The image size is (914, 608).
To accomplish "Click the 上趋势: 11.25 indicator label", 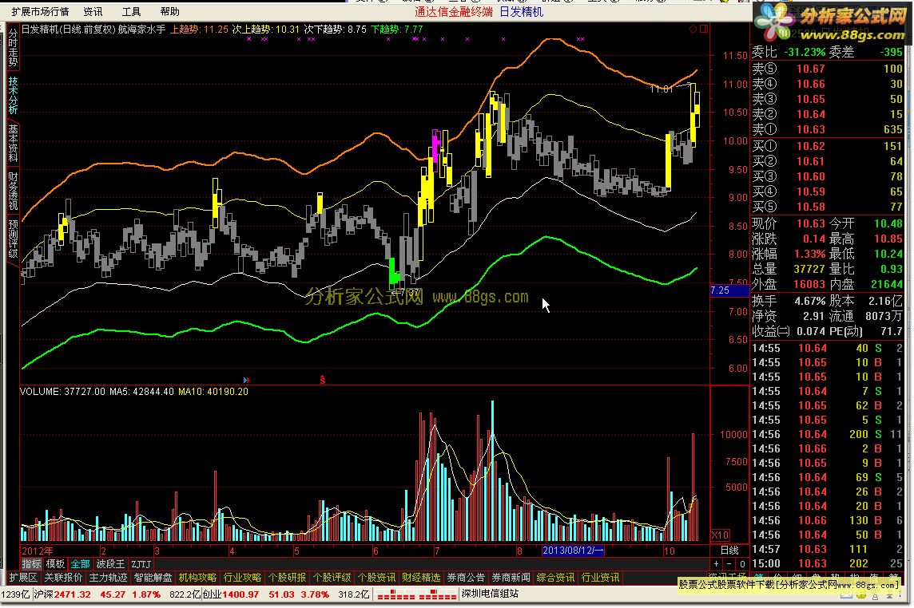I will click(199, 29).
